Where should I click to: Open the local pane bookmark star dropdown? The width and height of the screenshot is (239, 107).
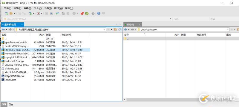pos(111,29)
